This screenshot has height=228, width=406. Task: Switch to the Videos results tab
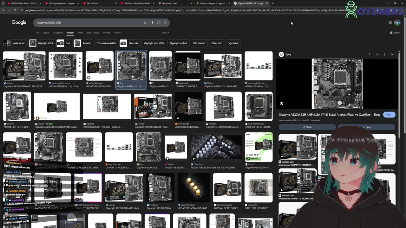[x=46, y=33]
